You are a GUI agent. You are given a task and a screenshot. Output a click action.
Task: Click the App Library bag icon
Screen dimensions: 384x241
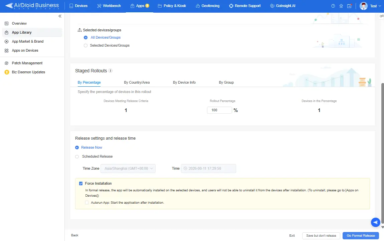click(x=7, y=33)
